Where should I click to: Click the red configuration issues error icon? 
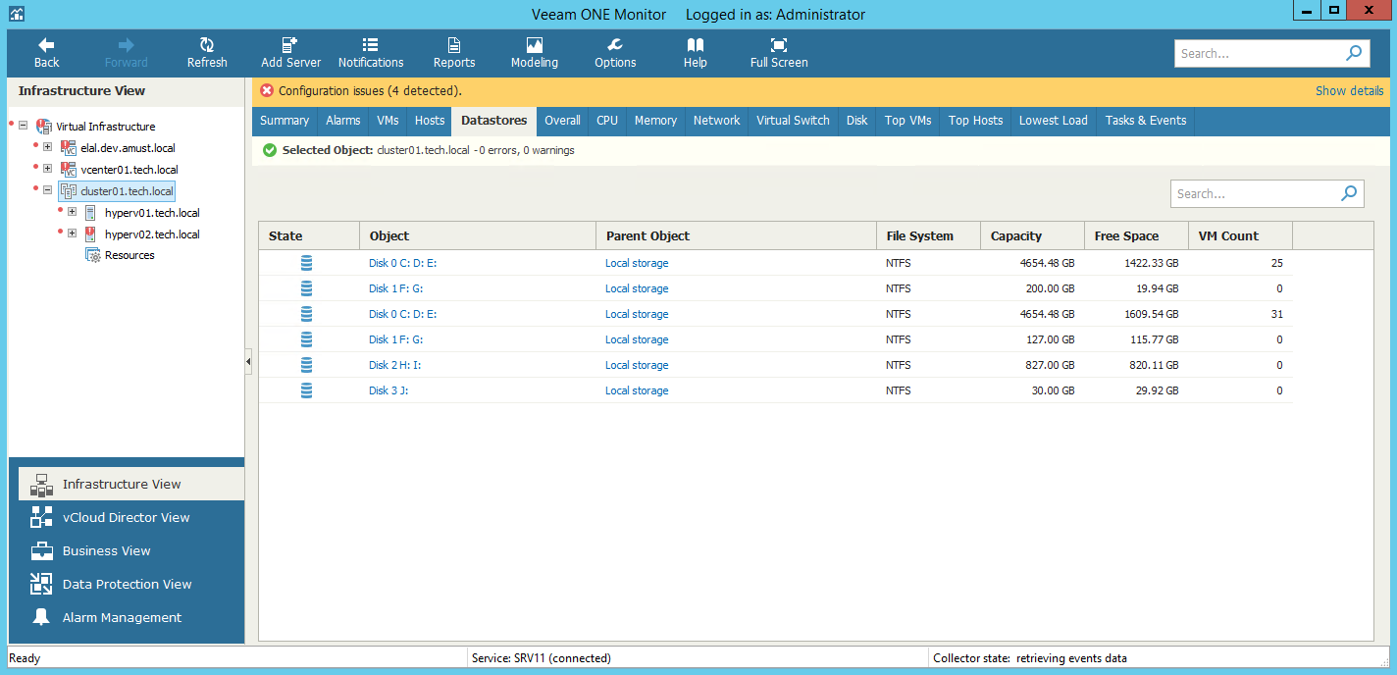(x=267, y=90)
